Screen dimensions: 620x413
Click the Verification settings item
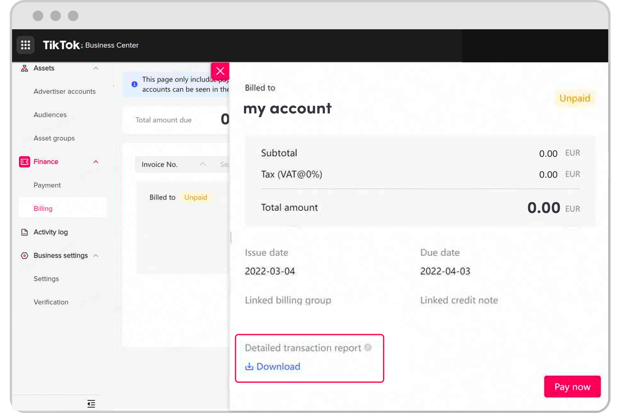51,302
